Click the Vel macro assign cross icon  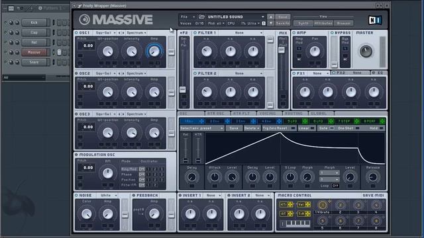click(x=307, y=204)
